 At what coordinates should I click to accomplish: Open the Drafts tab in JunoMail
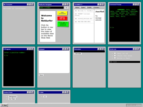pos(89,7)
